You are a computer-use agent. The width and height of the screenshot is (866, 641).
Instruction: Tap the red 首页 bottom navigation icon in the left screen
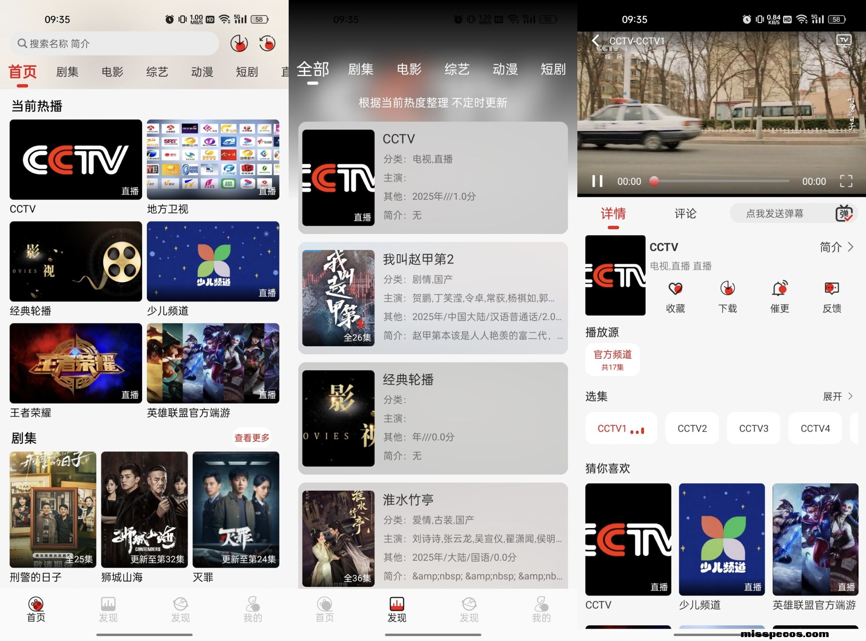[36, 604]
